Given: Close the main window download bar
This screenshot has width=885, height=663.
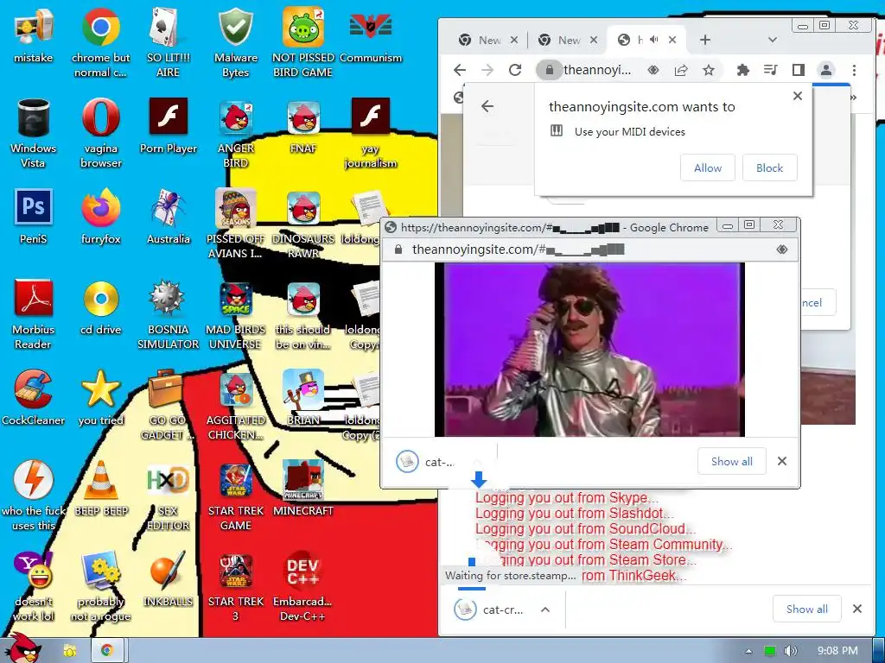Looking at the screenshot, I should 856,609.
